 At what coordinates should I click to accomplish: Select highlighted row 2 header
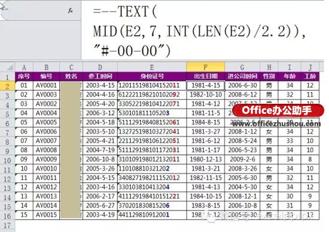click(7, 86)
